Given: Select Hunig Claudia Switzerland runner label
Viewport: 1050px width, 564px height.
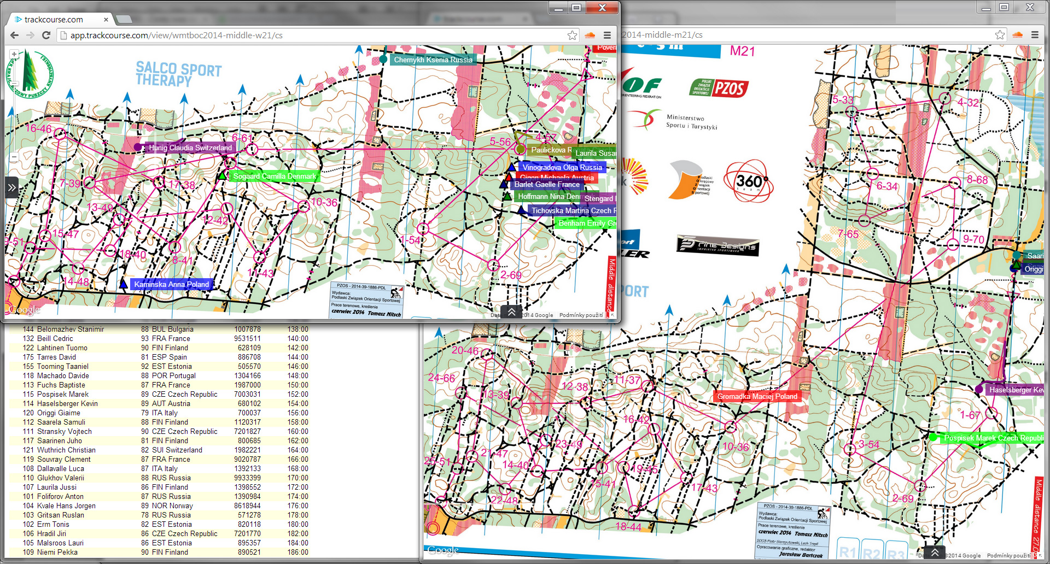Looking at the screenshot, I should [190, 148].
